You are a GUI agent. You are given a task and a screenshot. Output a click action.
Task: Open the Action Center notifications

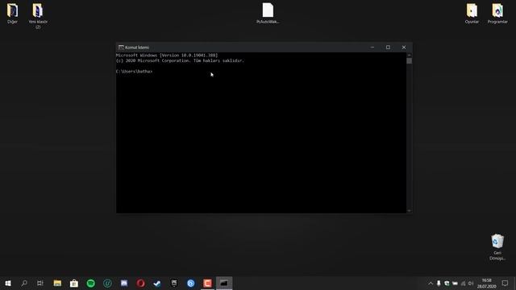(x=506, y=283)
